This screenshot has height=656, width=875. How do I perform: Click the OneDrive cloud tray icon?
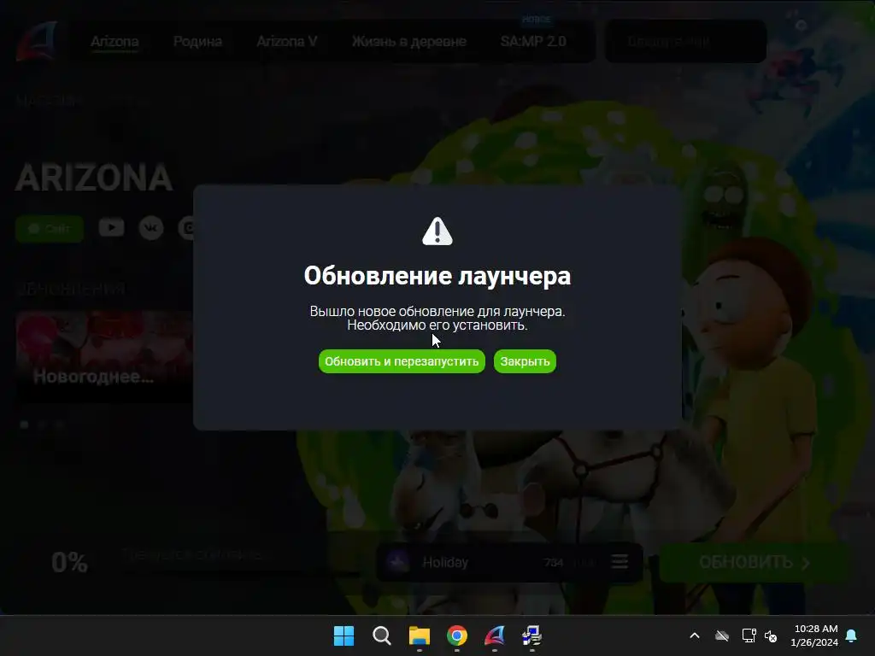pos(722,635)
